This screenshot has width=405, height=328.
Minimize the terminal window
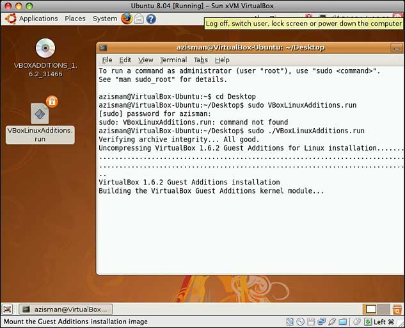click(397, 48)
